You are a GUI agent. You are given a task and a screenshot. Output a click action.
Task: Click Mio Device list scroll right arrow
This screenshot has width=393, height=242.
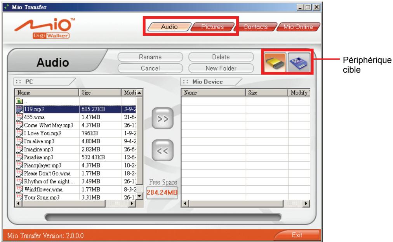coord(306,204)
